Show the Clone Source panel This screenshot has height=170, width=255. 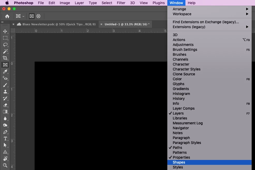tap(209, 74)
